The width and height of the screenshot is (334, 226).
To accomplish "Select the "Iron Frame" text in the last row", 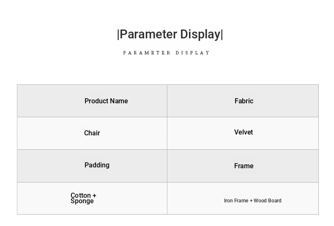I will (x=236, y=201).
